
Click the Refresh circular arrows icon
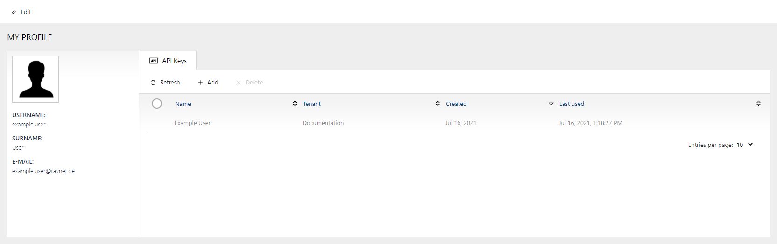(153, 83)
